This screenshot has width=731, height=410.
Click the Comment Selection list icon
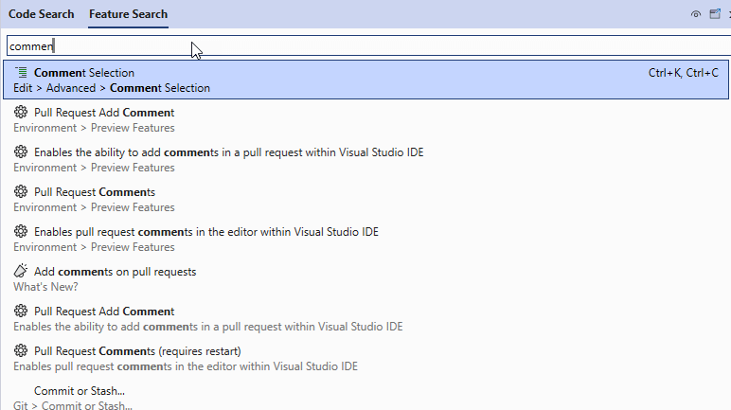tap(21, 73)
